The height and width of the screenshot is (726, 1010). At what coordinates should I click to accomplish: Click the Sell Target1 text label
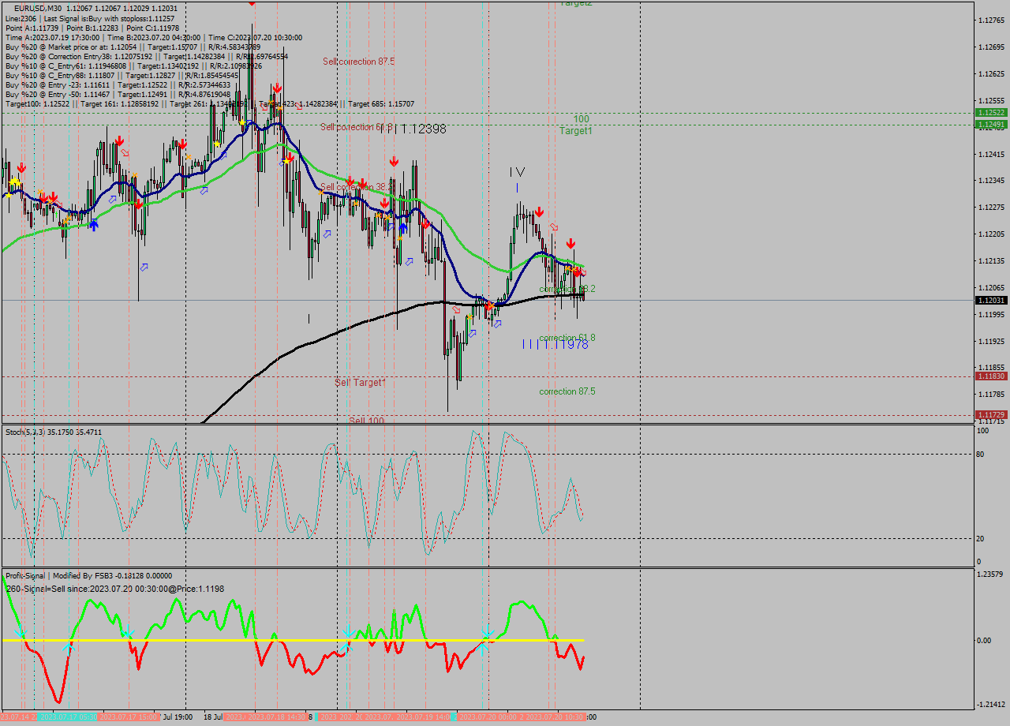[359, 383]
